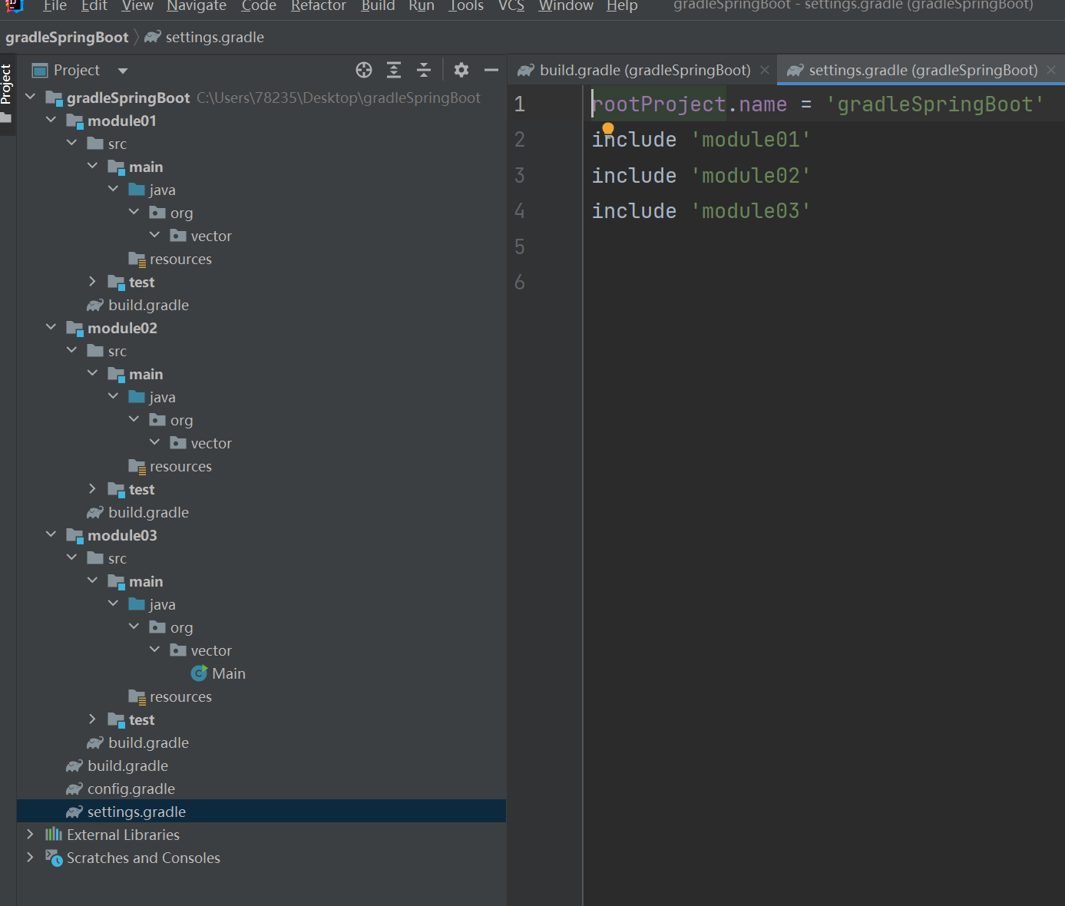This screenshot has width=1065, height=906.
Task: Collapse the module03 tree node
Action: tap(51, 534)
